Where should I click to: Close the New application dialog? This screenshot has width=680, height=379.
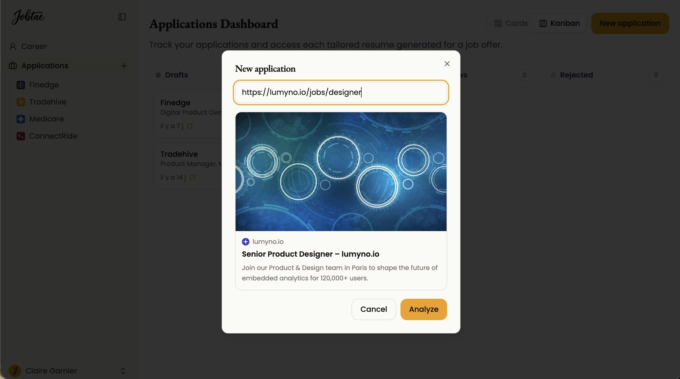tap(447, 64)
